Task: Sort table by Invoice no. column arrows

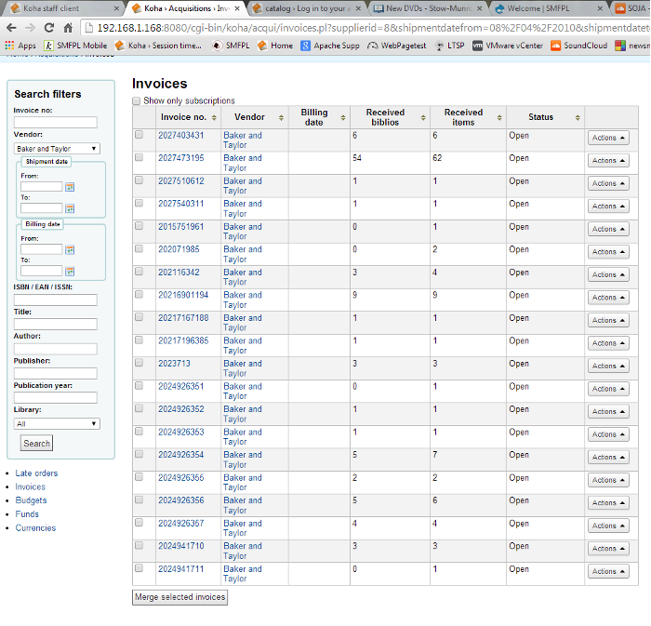Action: pyautogui.click(x=214, y=118)
